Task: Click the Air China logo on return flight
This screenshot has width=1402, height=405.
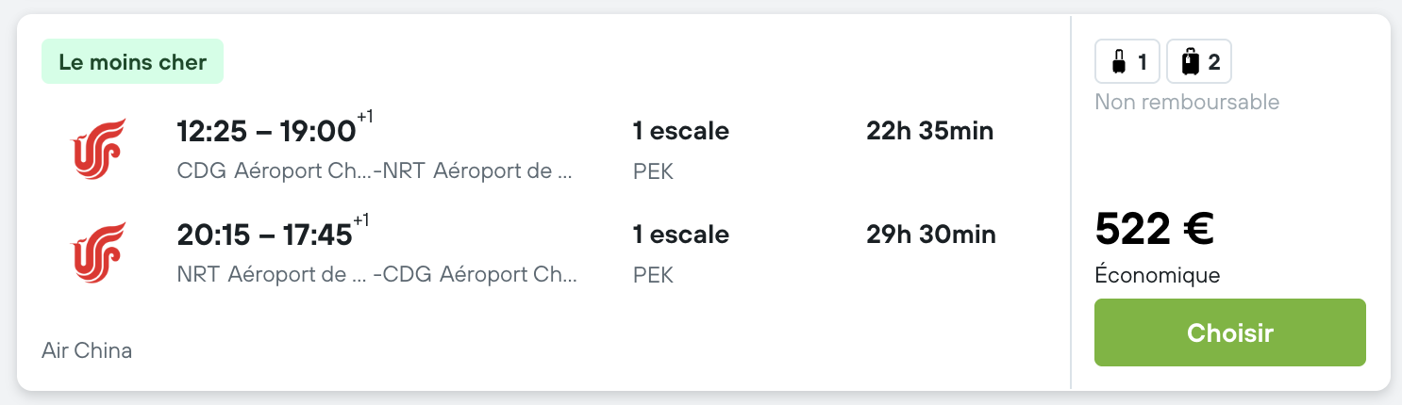Action: pos(99,252)
